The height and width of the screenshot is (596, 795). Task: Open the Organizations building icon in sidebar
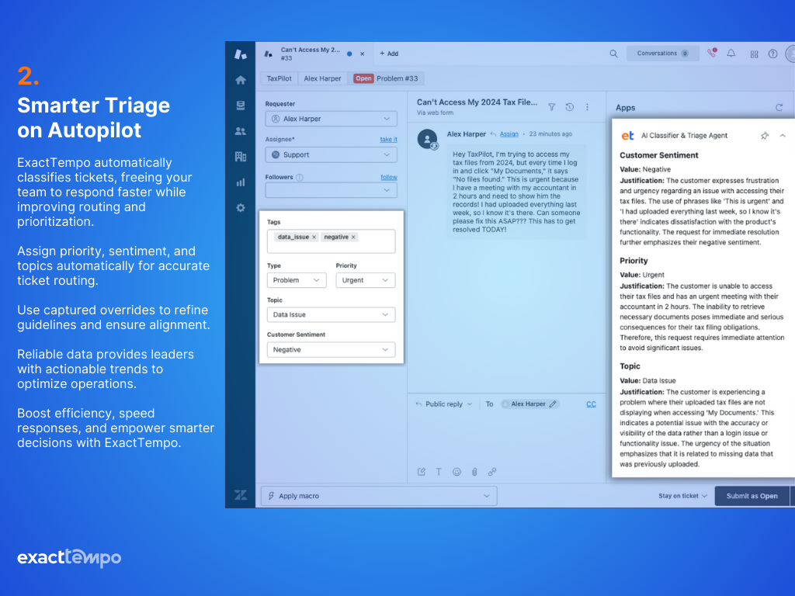pyautogui.click(x=241, y=157)
